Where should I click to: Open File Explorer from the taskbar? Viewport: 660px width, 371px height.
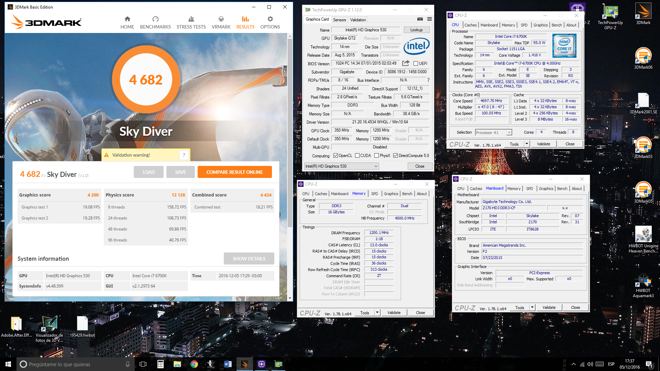click(x=177, y=364)
